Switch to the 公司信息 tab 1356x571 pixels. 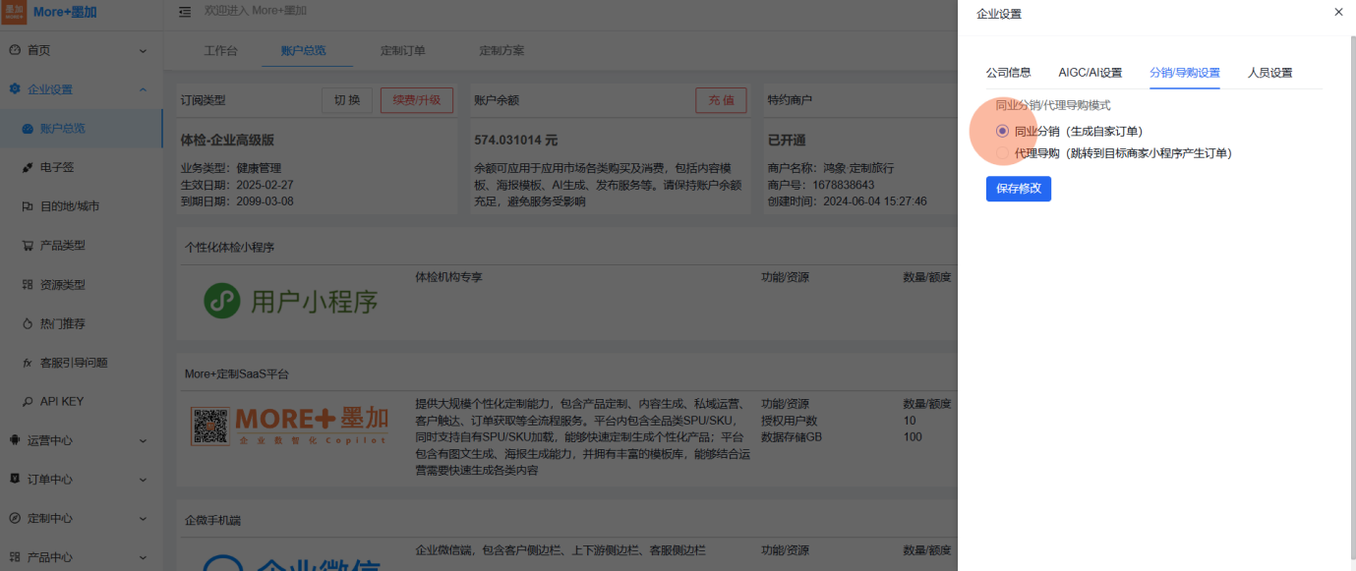point(1008,73)
